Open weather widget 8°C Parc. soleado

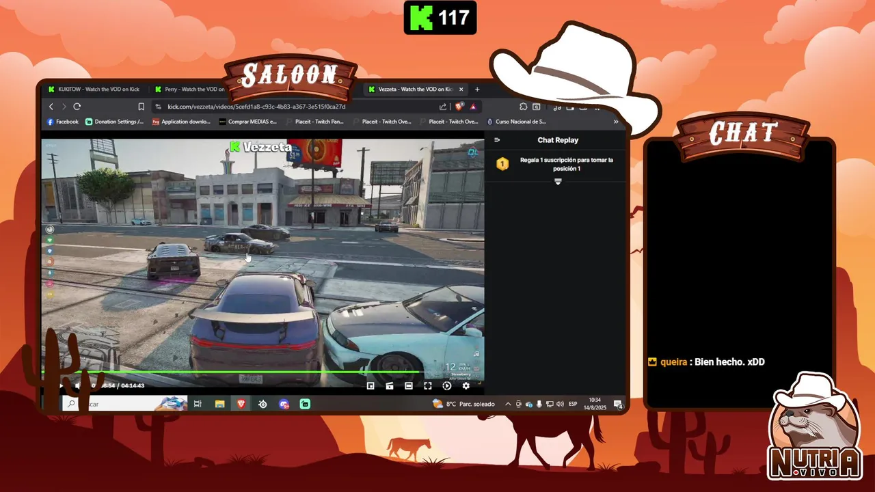click(x=462, y=405)
